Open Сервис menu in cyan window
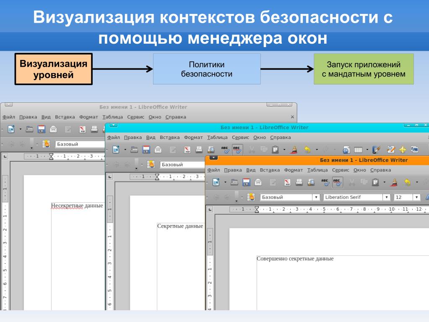The width and height of the screenshot is (429, 322). click(x=240, y=137)
